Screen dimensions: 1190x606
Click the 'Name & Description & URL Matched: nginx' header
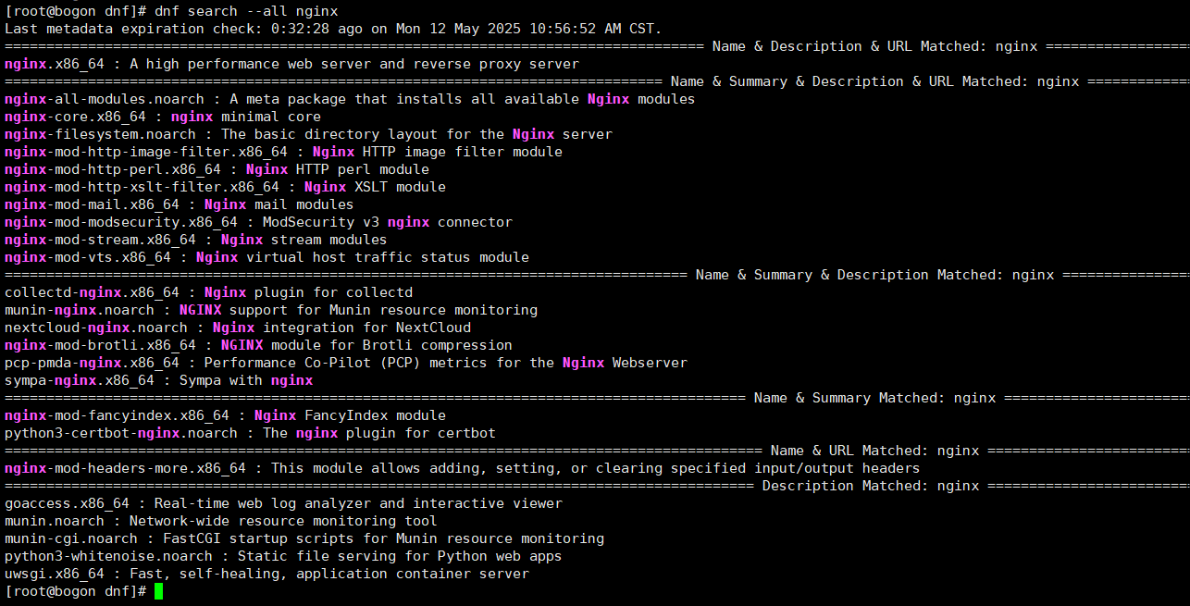(x=875, y=46)
